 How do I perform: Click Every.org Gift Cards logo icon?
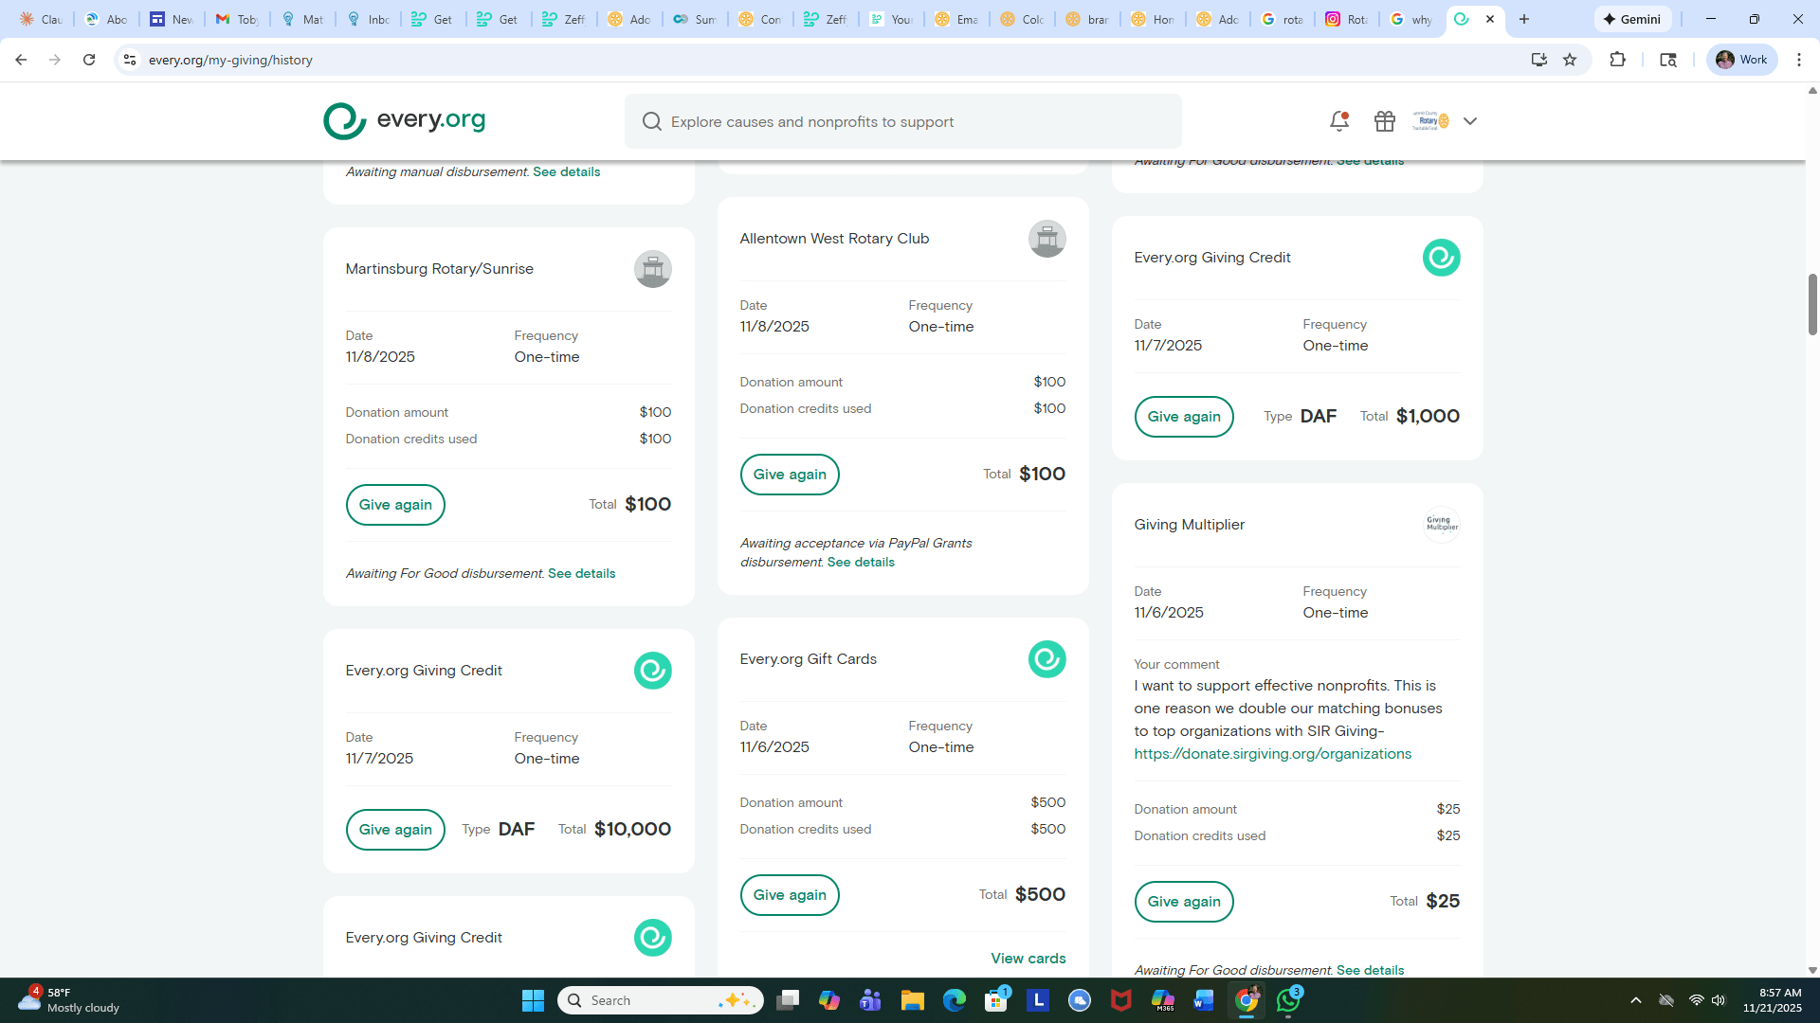pyautogui.click(x=1046, y=659)
